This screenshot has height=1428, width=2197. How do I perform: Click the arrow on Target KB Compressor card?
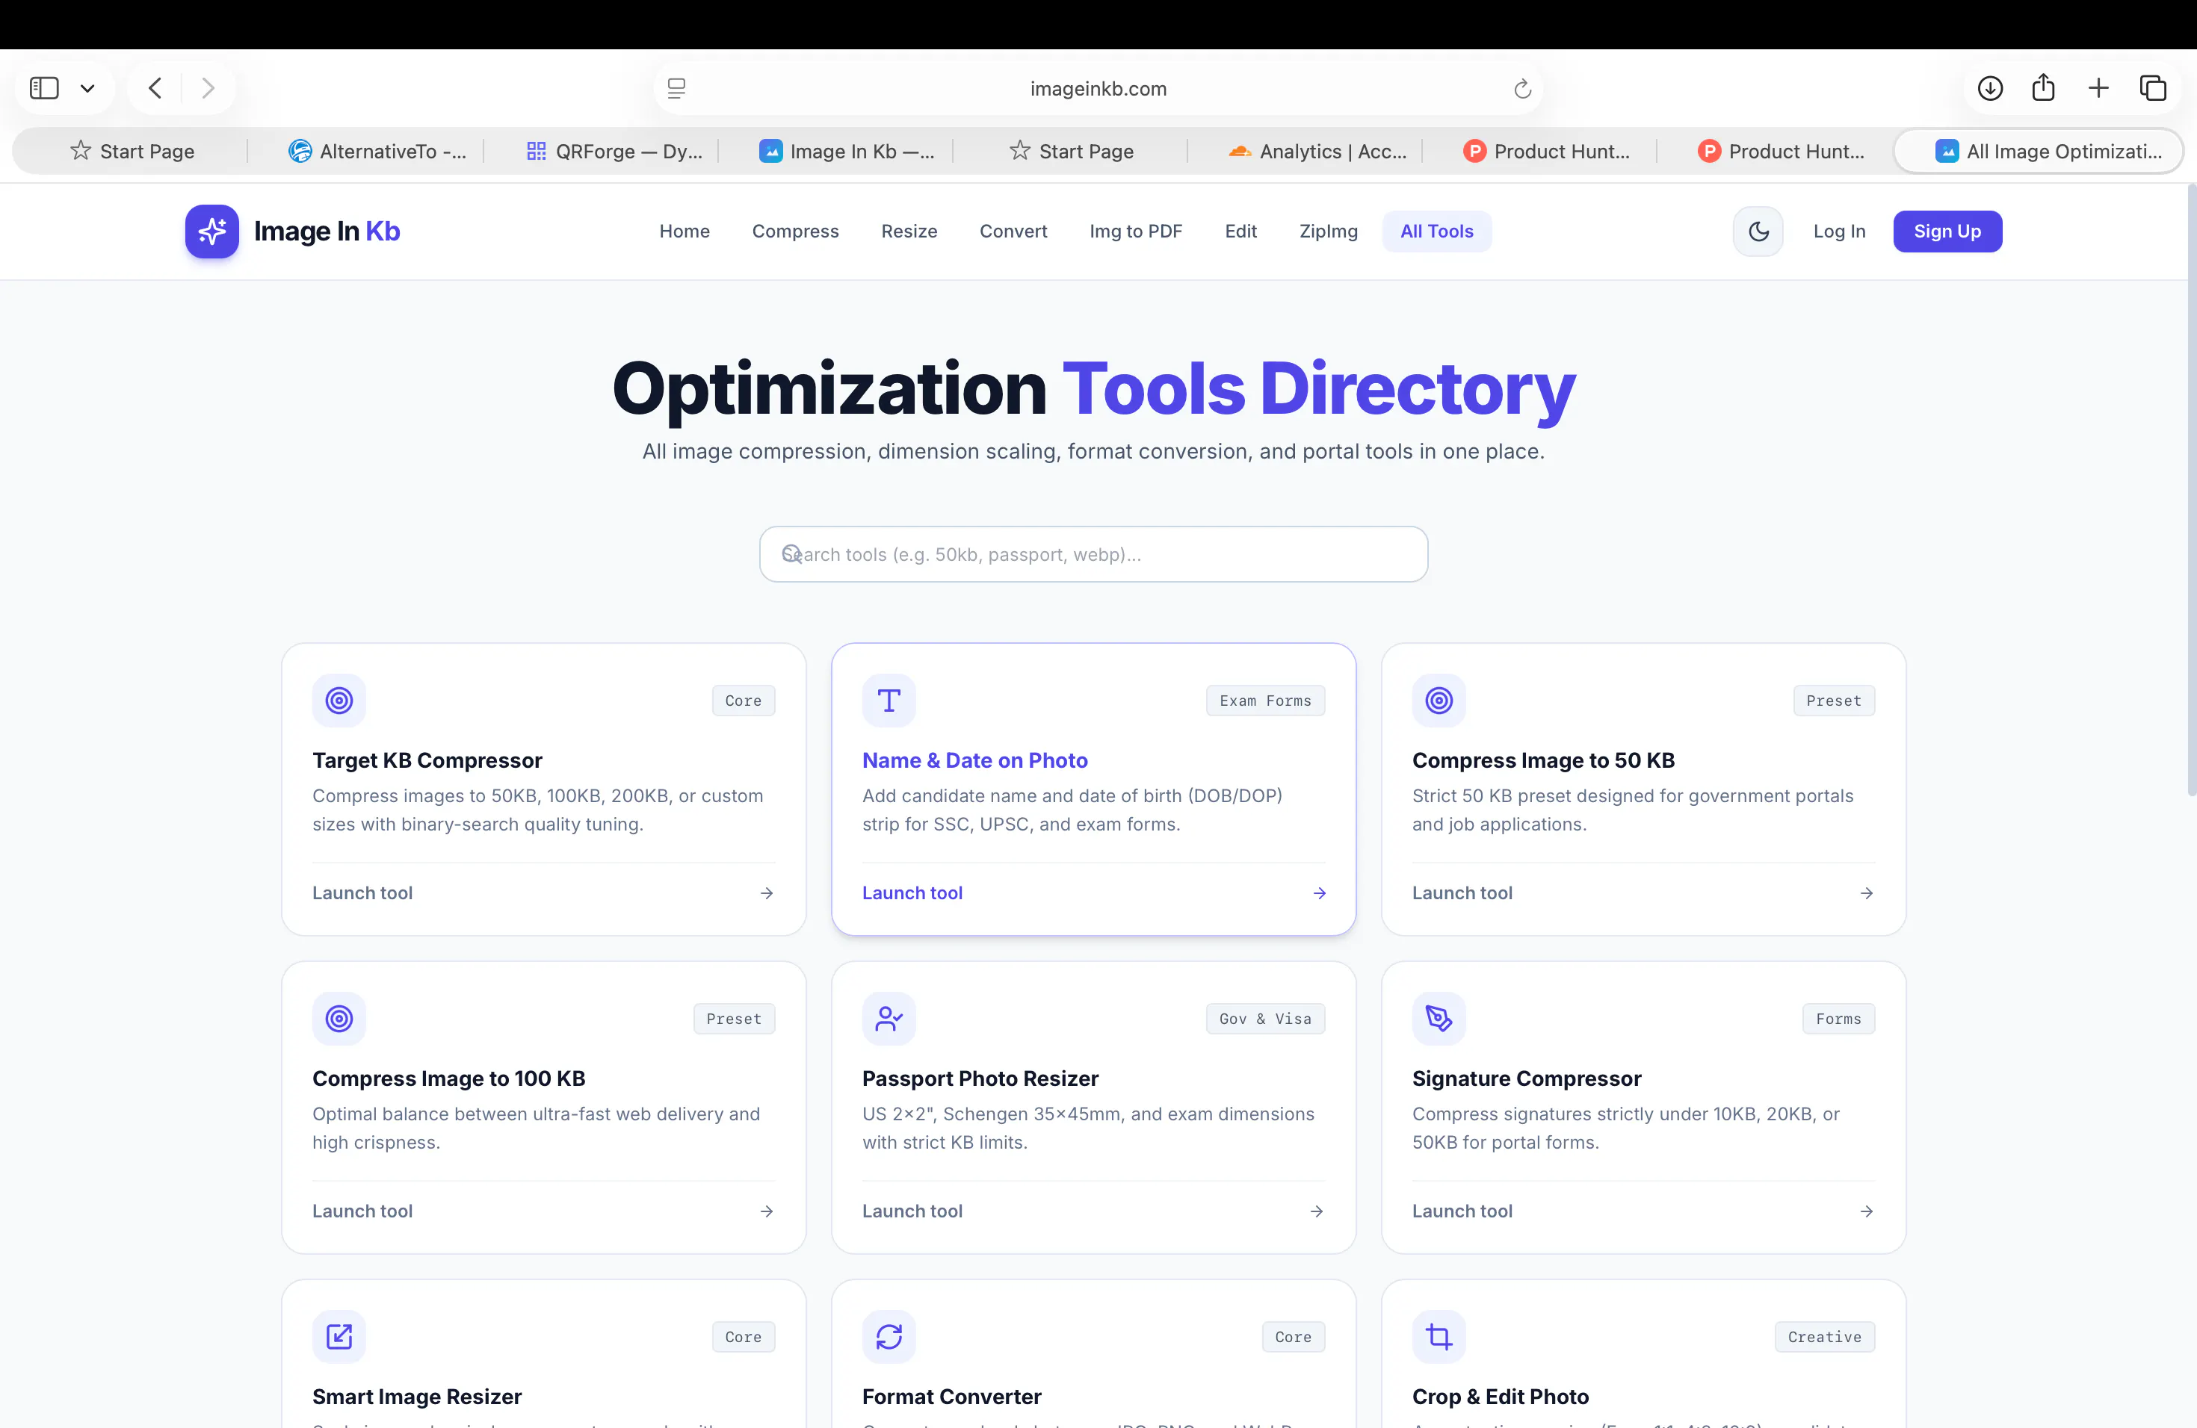tap(766, 894)
